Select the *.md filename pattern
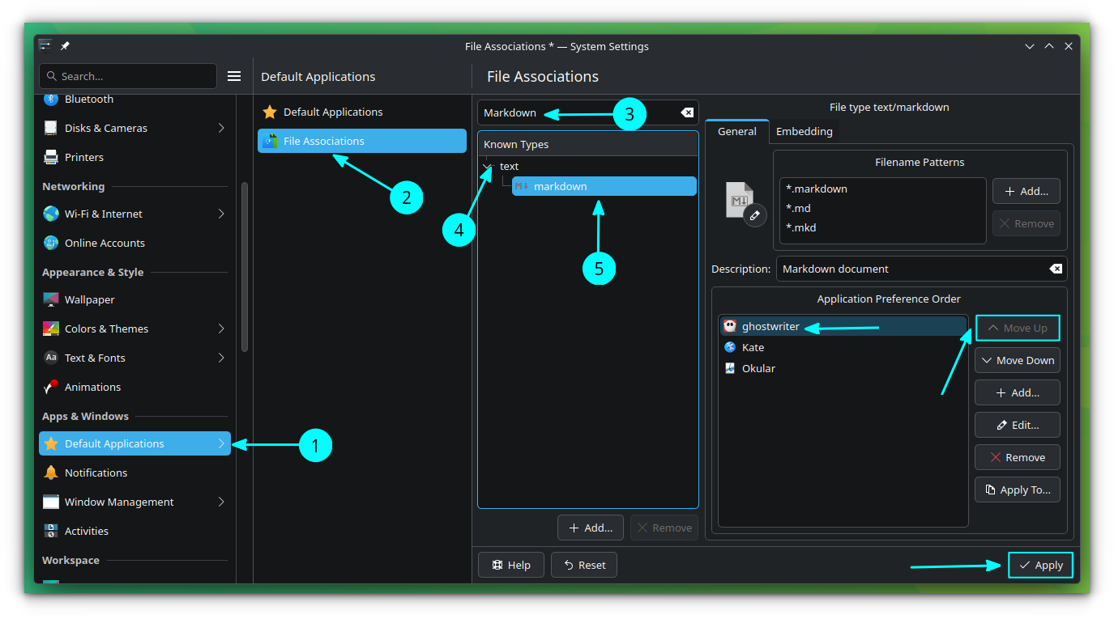The image size is (1114, 619). coord(882,208)
